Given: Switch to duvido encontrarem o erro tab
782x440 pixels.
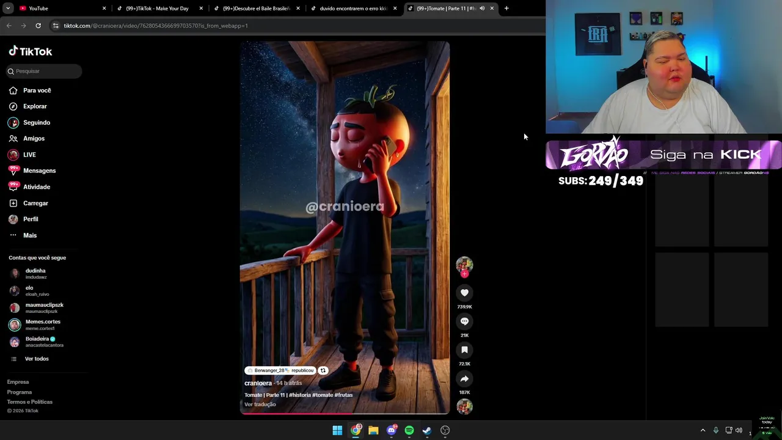Looking at the screenshot, I should [353, 9].
